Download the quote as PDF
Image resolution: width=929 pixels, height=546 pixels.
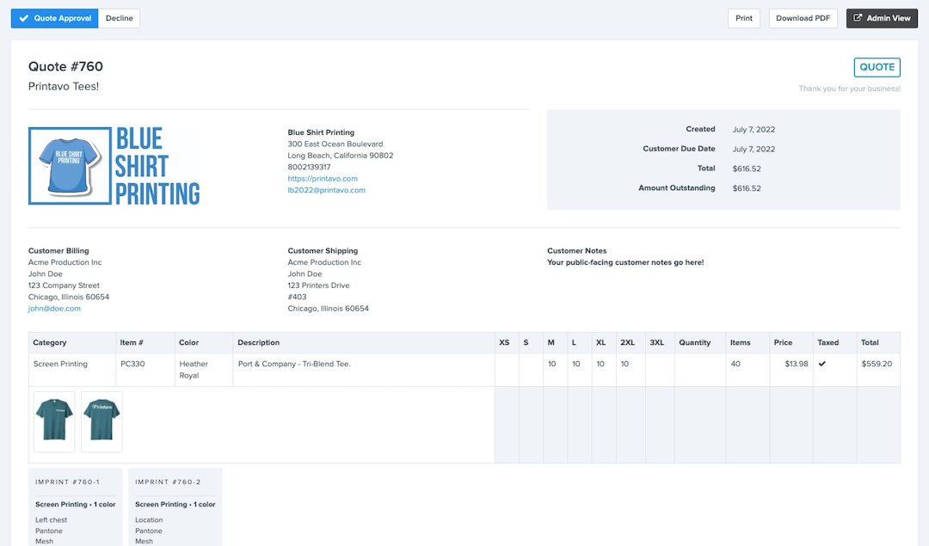[803, 17]
